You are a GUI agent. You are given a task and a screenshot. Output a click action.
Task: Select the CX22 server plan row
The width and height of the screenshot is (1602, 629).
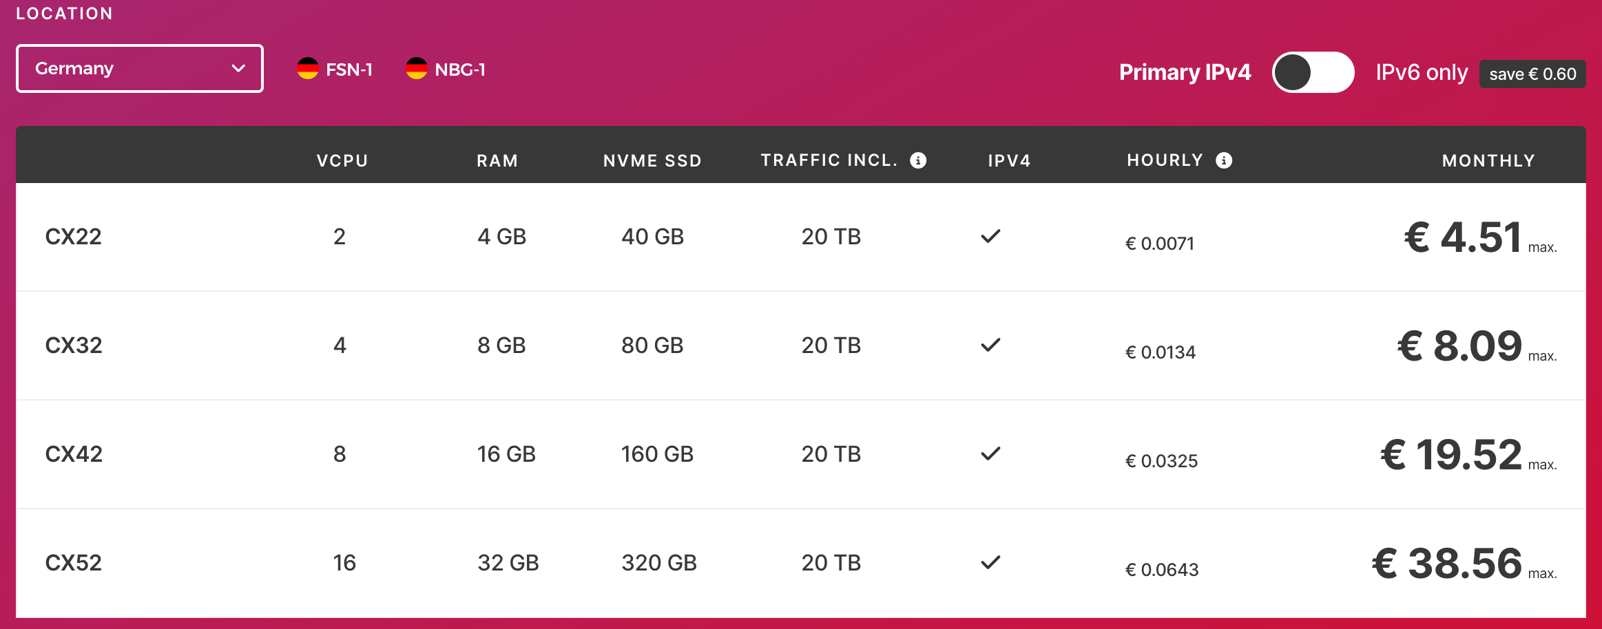pyautogui.click(x=73, y=237)
